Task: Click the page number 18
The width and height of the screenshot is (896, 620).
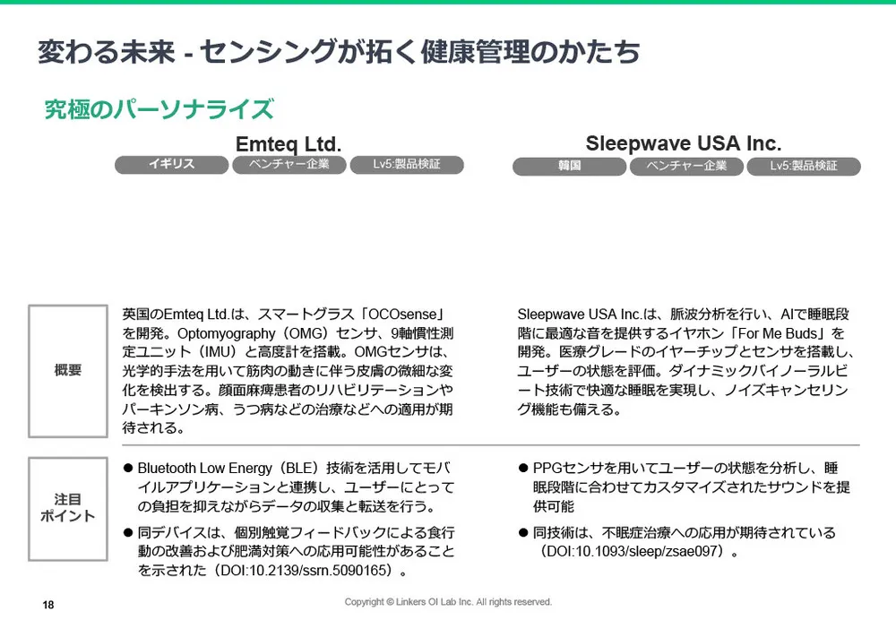Action: coord(48,606)
